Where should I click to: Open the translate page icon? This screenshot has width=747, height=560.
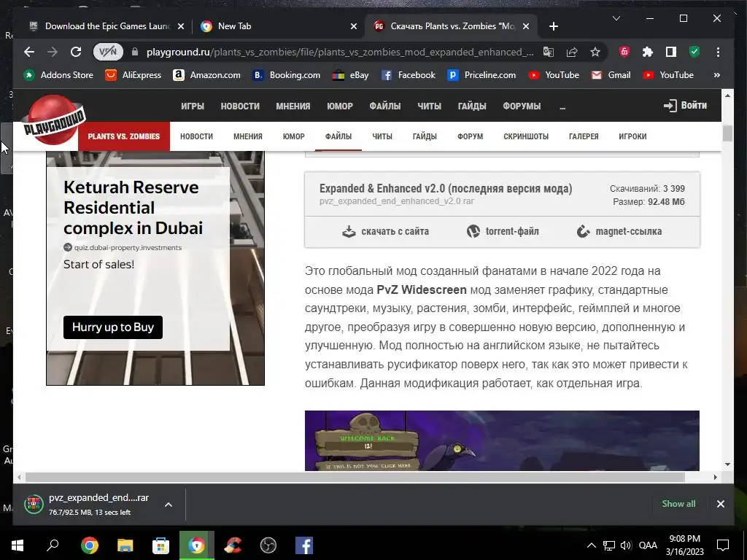(549, 52)
